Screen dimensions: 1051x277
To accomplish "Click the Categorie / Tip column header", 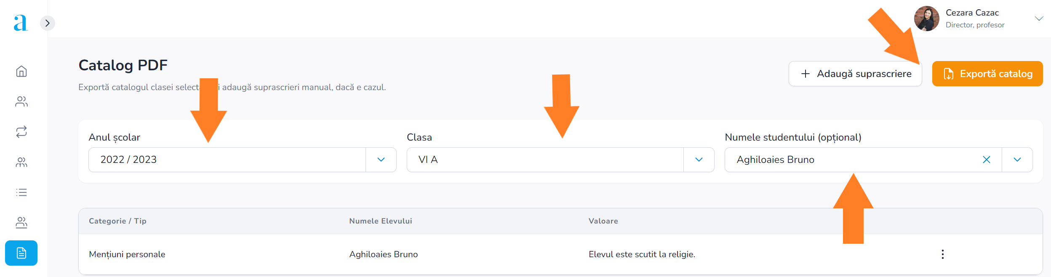I will [x=117, y=221].
